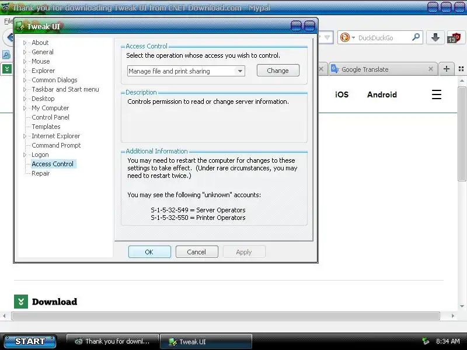Click the Cancel button
This screenshot has width=467, height=350.
pos(197,252)
